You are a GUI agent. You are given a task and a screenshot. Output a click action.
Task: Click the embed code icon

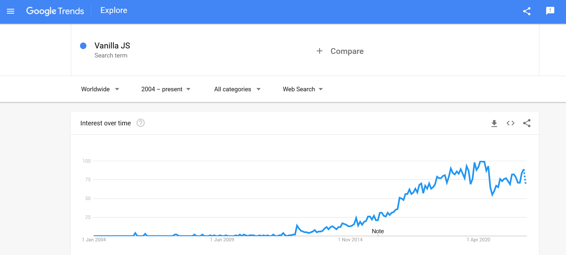coord(510,123)
